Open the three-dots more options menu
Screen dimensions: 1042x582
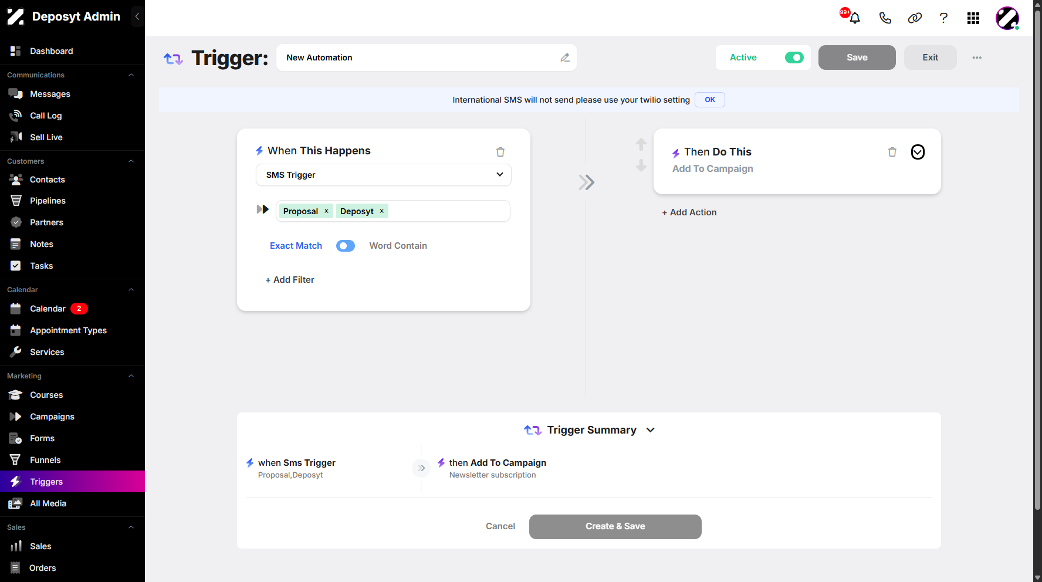[977, 57]
